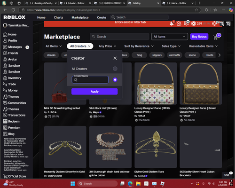Screen dimensions: 235x188
Task: Select the earmuffs tag chip
Action: 174,55
